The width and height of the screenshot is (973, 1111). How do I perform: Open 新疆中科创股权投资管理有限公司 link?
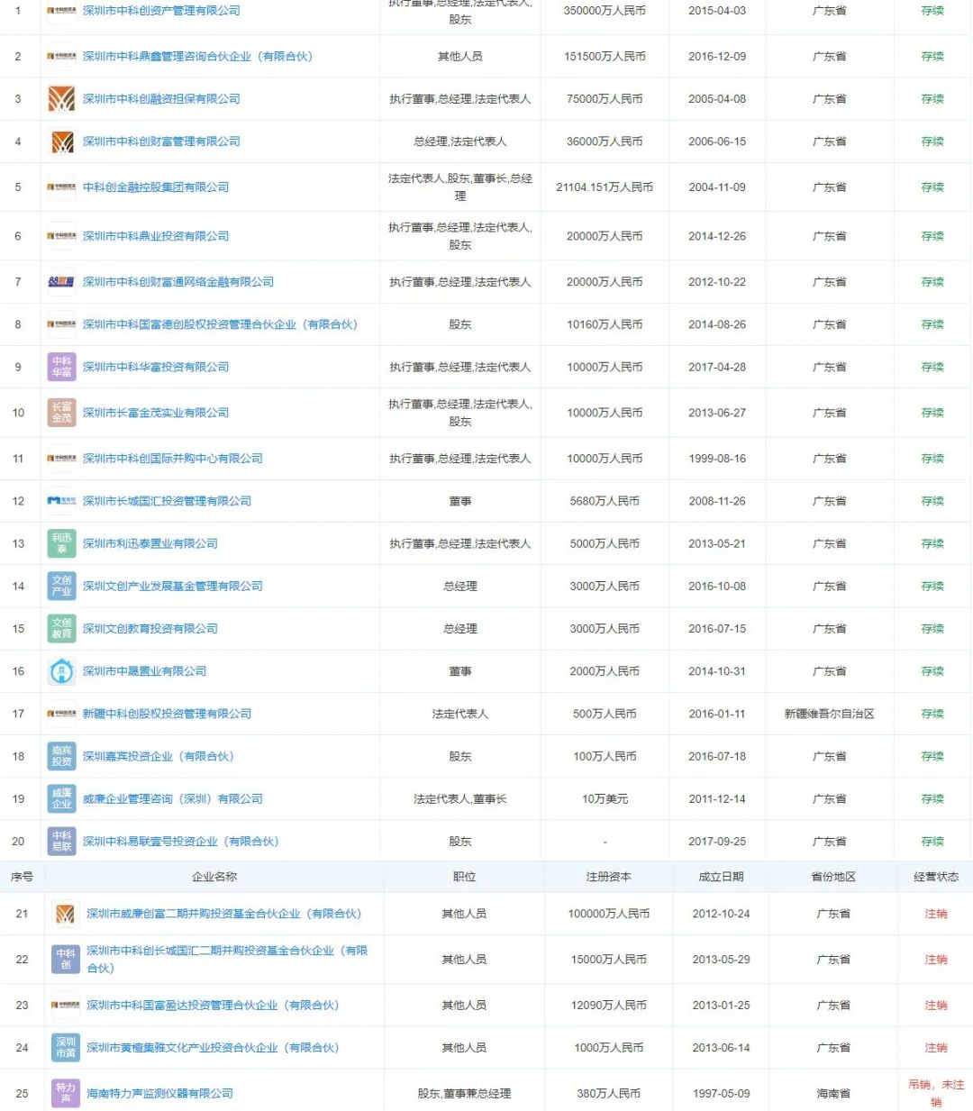tap(167, 714)
